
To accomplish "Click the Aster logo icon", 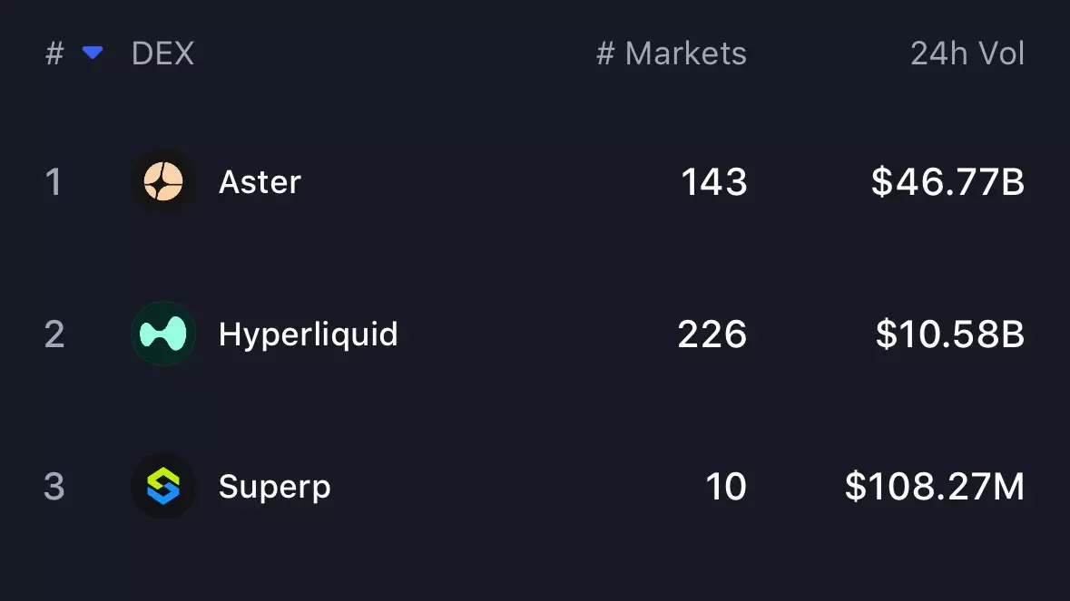I will pos(163,182).
